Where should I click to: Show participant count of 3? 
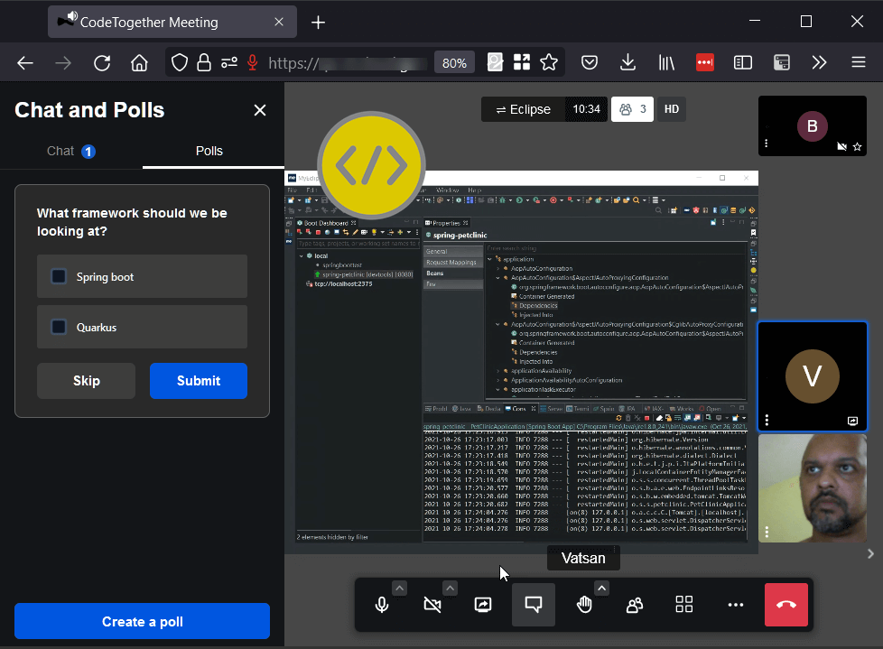632,109
